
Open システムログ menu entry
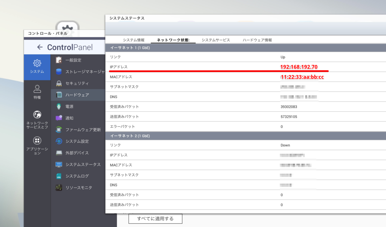(78, 176)
